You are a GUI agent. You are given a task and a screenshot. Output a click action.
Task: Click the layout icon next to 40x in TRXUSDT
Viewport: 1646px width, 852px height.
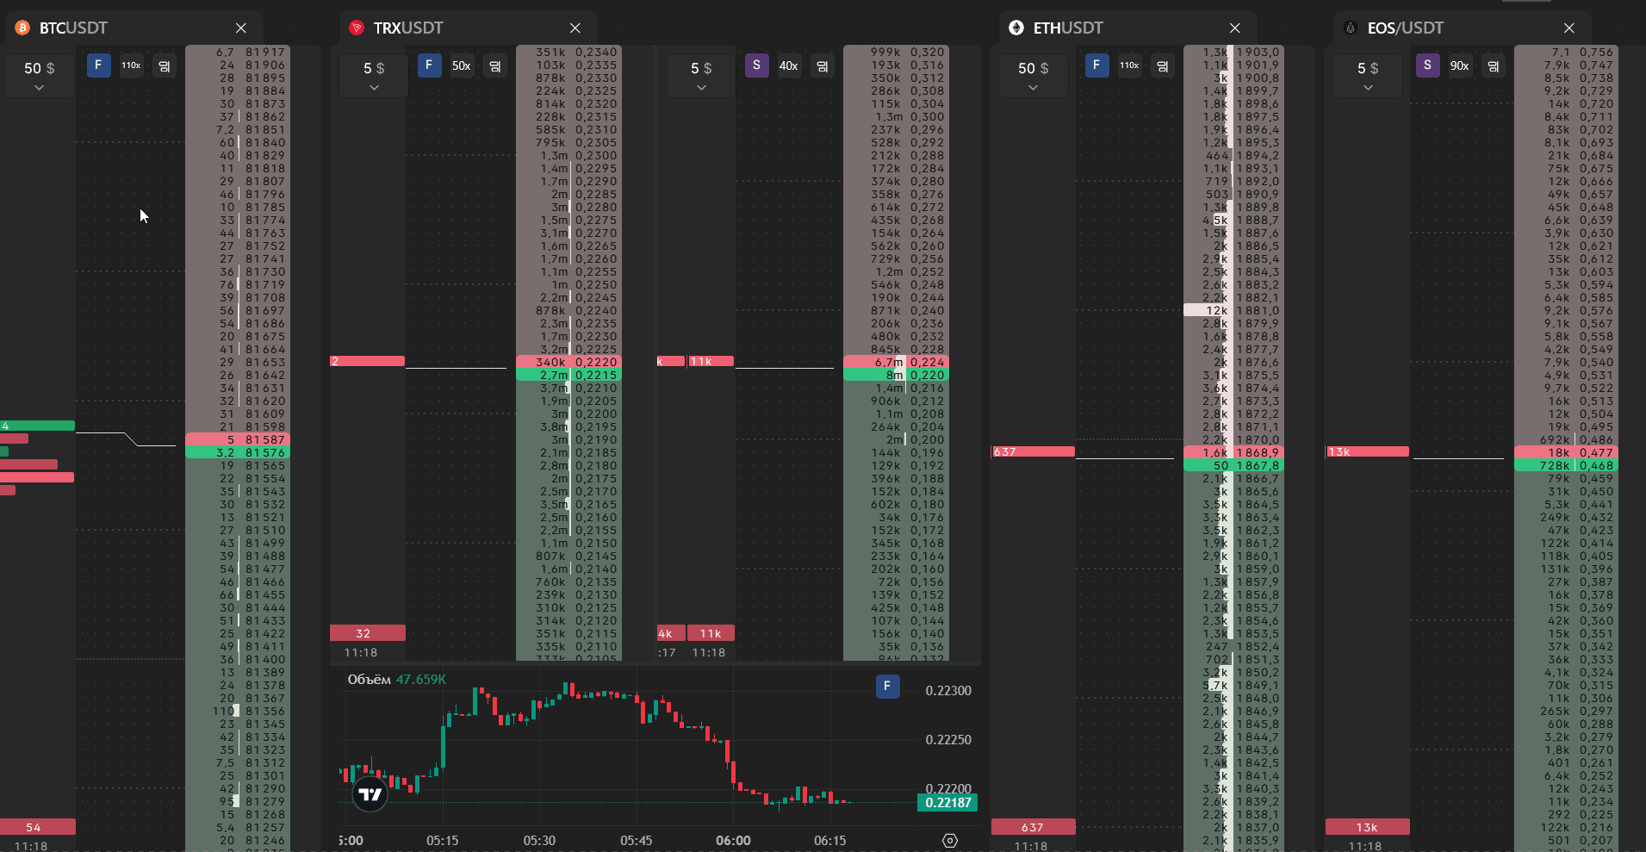click(823, 65)
